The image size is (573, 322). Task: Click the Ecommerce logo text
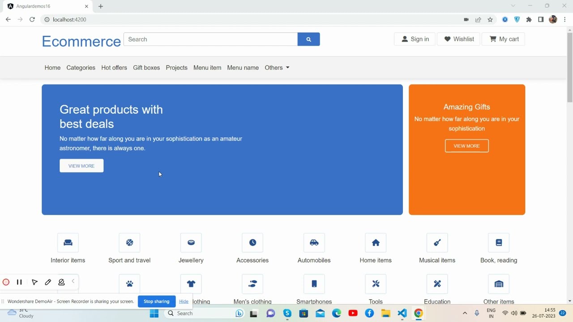(x=81, y=41)
